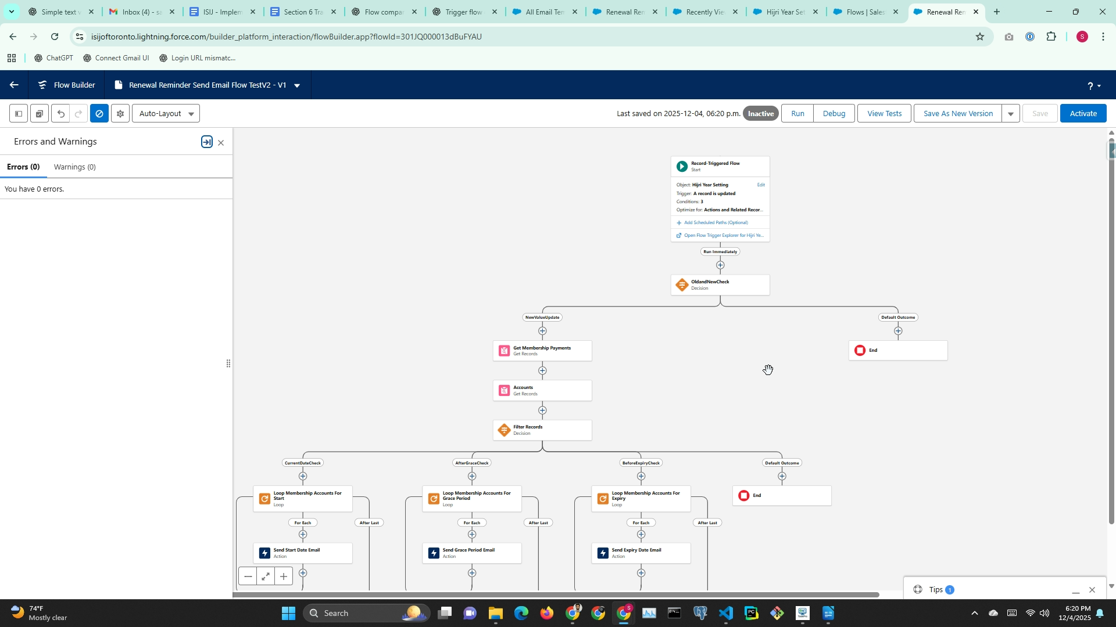Click the Debug button
This screenshot has height=627, width=1116.
tap(834, 114)
